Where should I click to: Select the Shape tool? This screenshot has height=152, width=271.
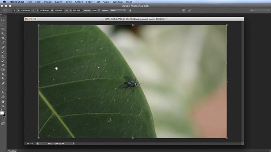(3, 97)
